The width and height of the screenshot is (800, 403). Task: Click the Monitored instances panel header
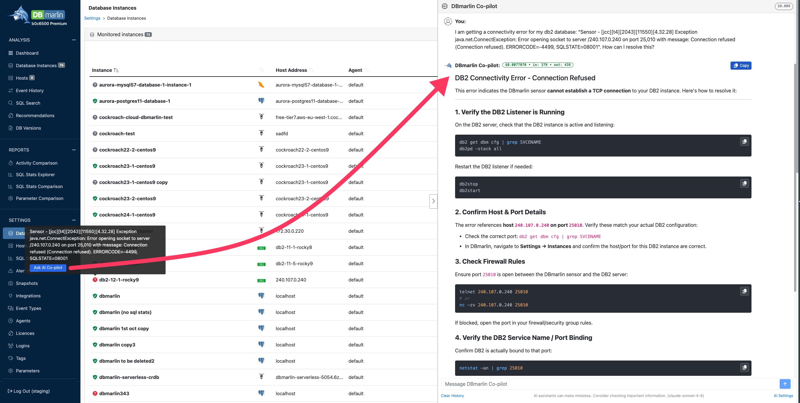(261, 34)
